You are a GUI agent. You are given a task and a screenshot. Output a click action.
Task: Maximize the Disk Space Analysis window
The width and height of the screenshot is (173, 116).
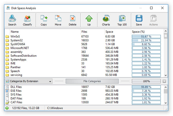click(151, 8)
